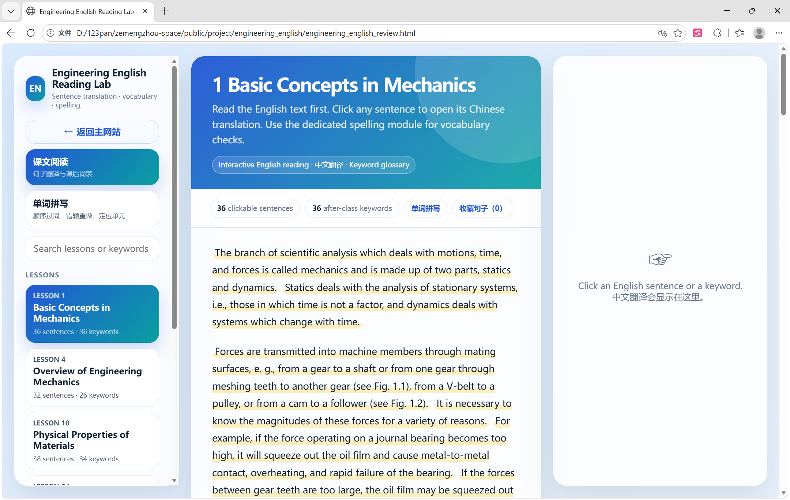Click the translate page icon
Image resolution: width=790 pixels, height=500 pixels.
(x=662, y=33)
